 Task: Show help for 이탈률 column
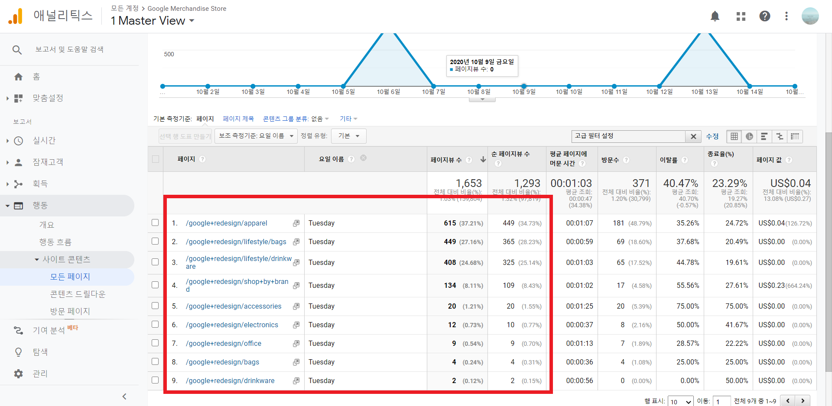click(x=685, y=160)
